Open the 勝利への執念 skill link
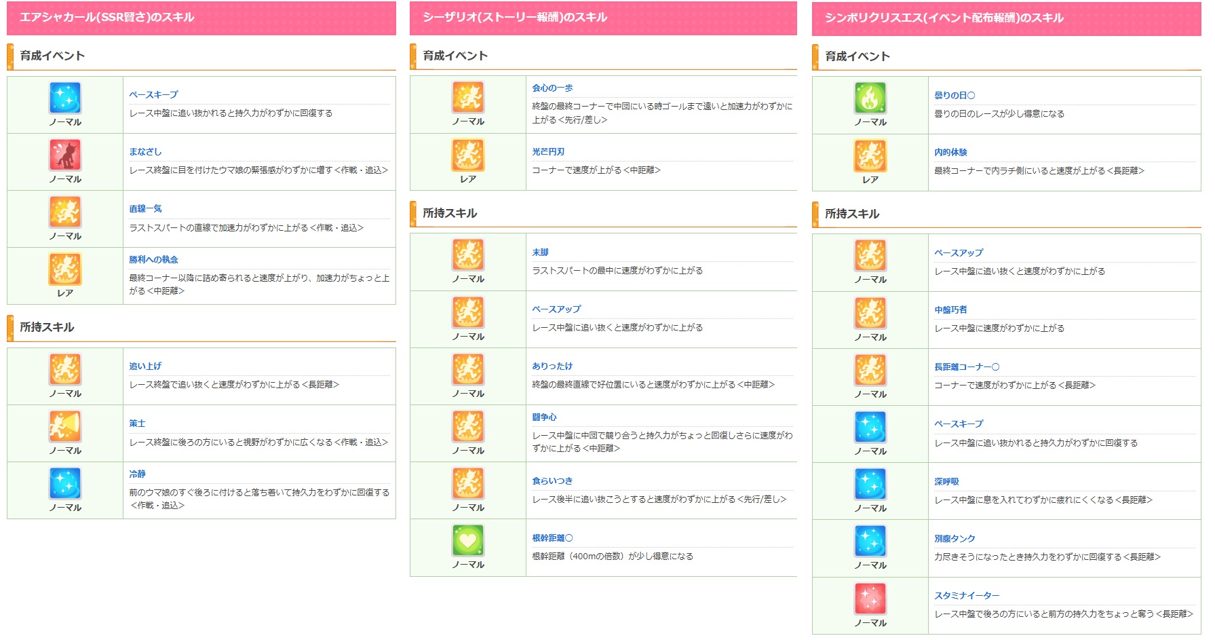 click(x=154, y=260)
